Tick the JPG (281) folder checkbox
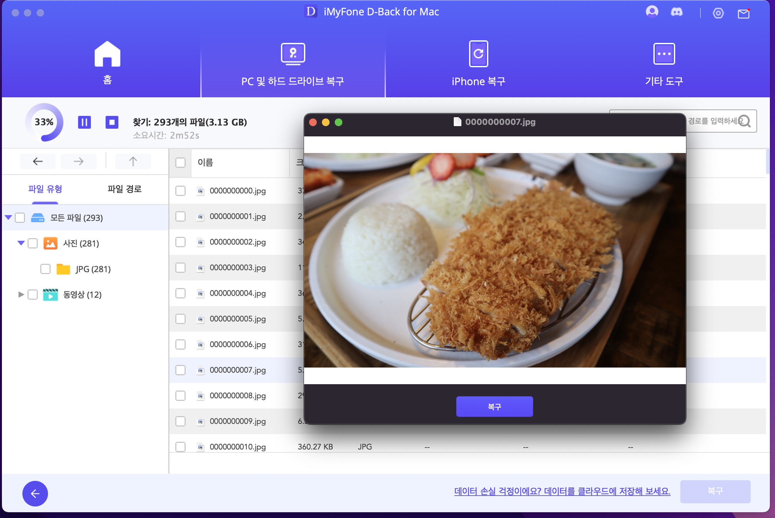 45,269
